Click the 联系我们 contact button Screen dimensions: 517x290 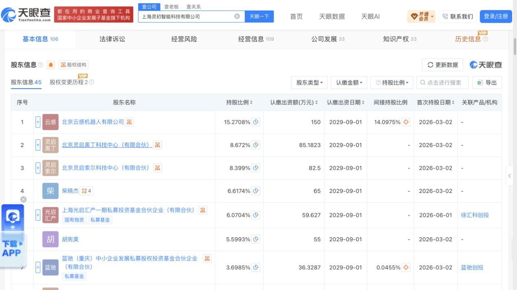pyautogui.click(x=458, y=16)
